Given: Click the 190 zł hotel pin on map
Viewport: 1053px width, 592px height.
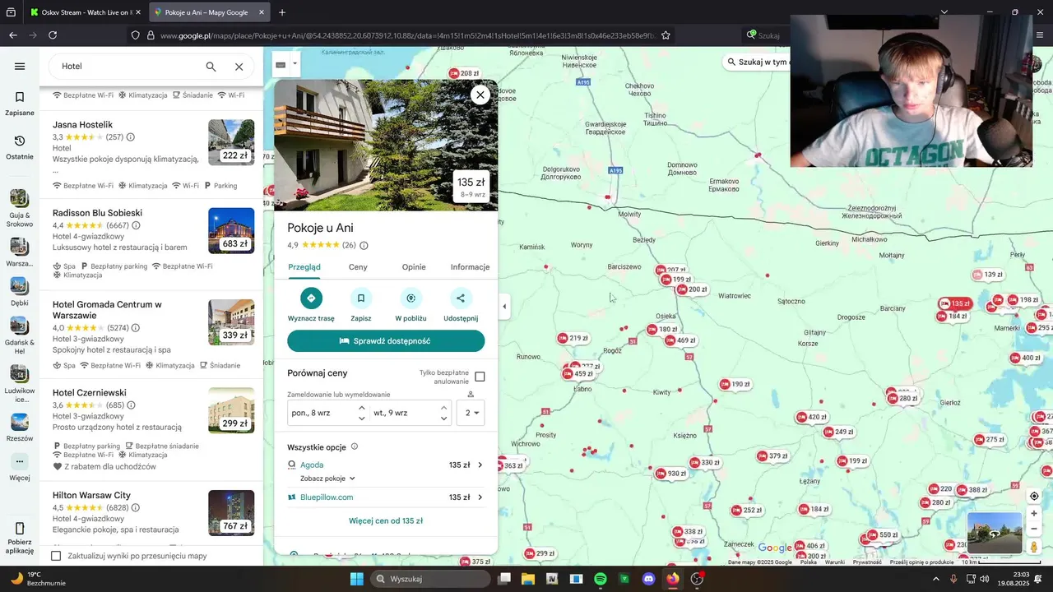Looking at the screenshot, I should click(735, 384).
